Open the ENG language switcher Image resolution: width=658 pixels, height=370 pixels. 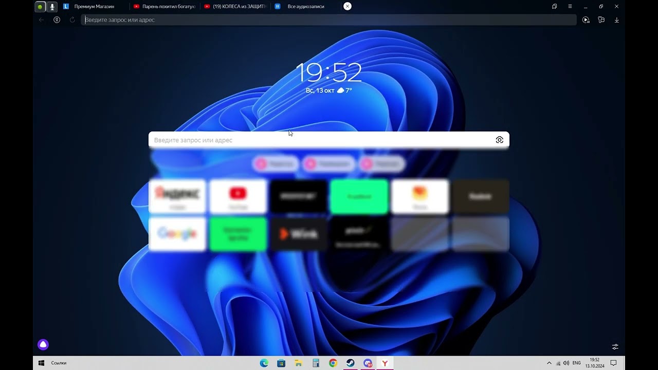point(576,363)
